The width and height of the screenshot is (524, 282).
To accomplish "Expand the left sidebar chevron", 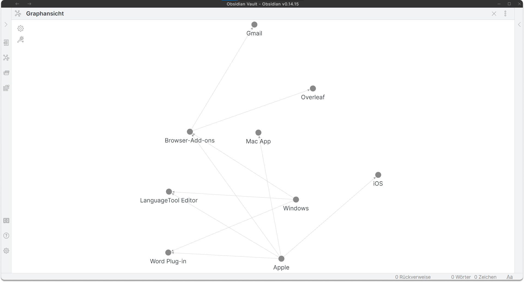I will (6, 24).
